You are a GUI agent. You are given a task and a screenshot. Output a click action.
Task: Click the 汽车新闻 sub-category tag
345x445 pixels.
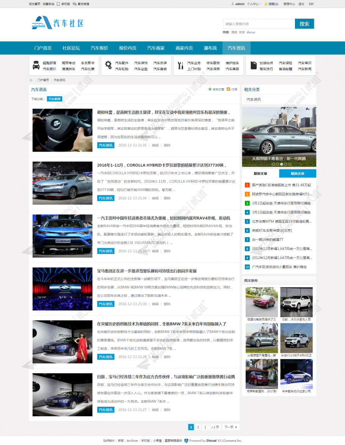[x=55, y=99]
